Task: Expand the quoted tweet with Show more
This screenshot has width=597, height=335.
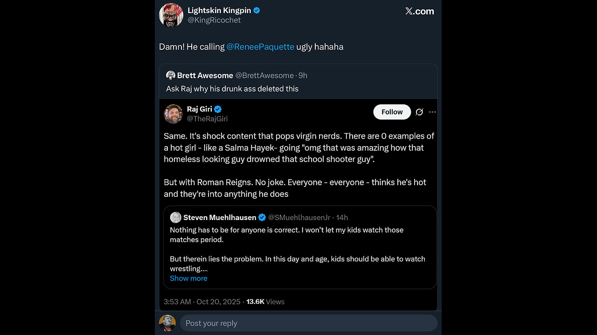Action: [188, 278]
